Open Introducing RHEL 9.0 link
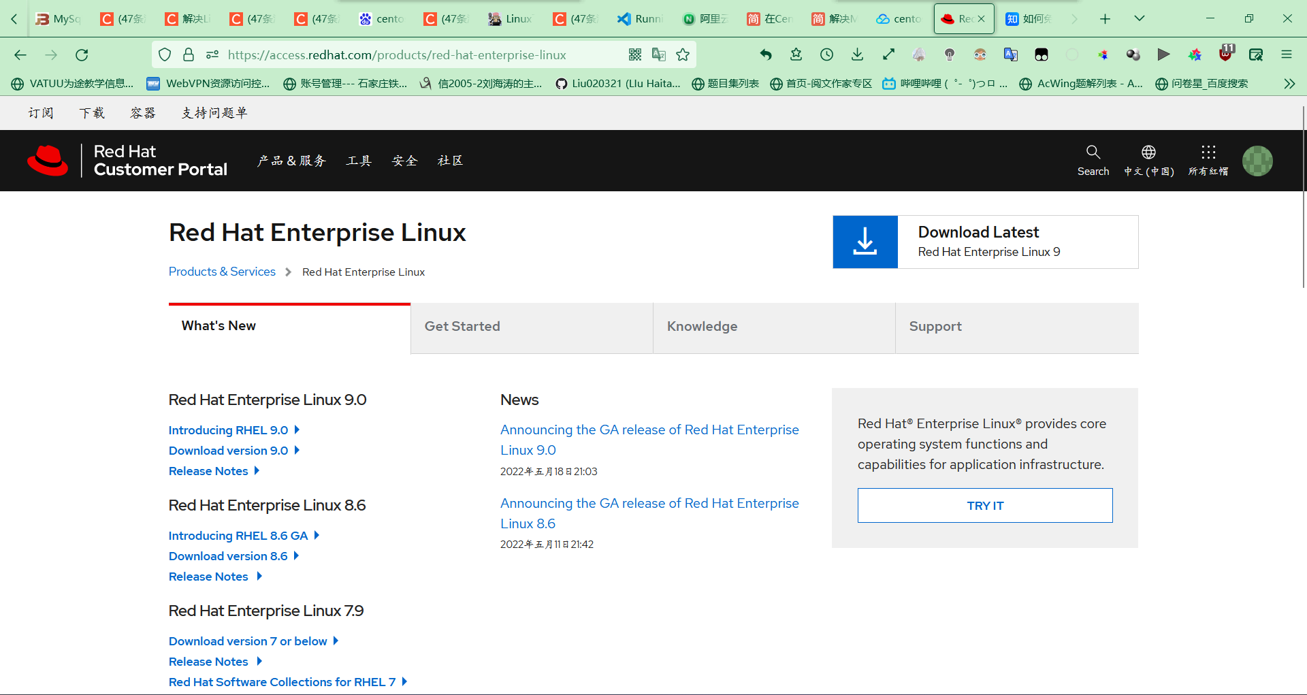This screenshot has height=695, width=1307. pyautogui.click(x=233, y=430)
